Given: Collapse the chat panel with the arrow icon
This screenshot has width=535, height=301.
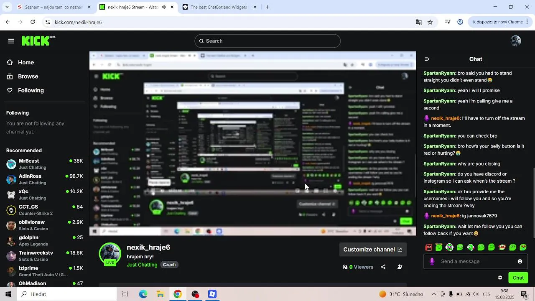Looking at the screenshot, I should [427, 59].
